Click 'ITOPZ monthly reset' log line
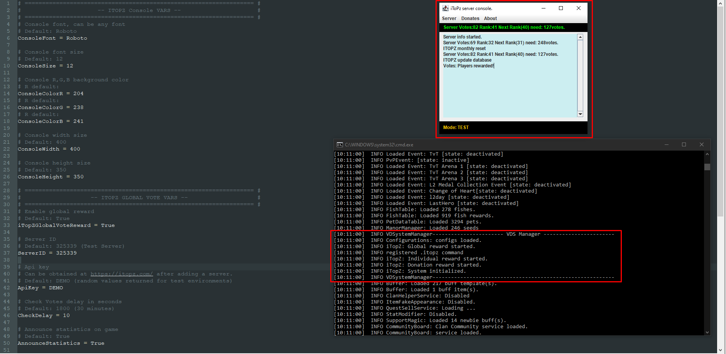 [464, 49]
